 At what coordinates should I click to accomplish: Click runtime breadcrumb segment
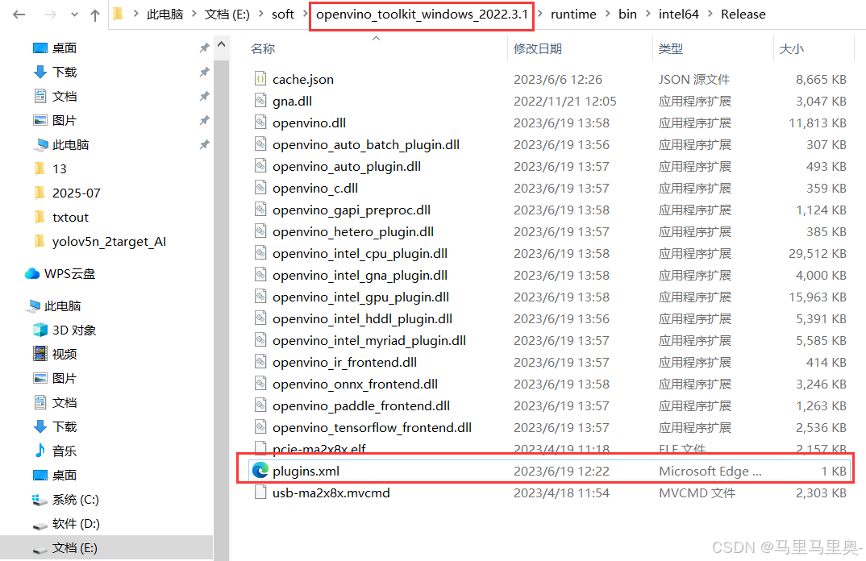[573, 15]
